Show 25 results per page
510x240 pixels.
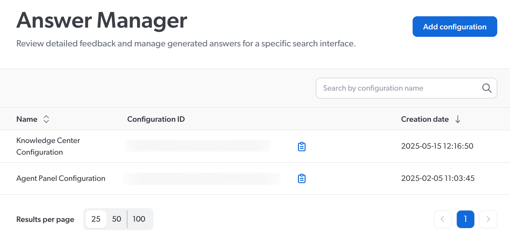coord(96,219)
